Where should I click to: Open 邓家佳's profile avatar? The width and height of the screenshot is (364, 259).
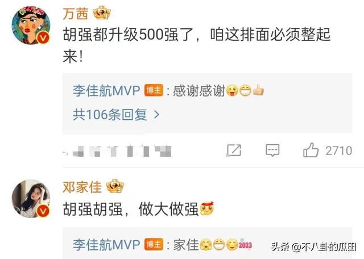(x=31, y=198)
